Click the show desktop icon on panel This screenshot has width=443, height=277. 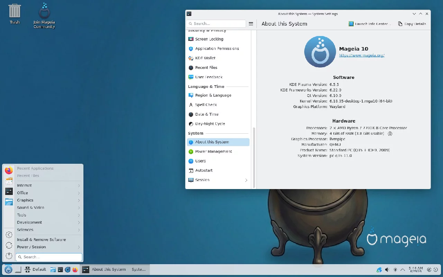point(18,269)
